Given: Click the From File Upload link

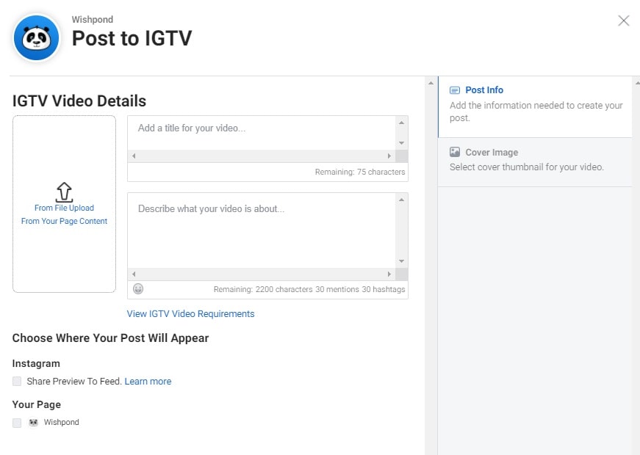Looking at the screenshot, I should coord(64,208).
